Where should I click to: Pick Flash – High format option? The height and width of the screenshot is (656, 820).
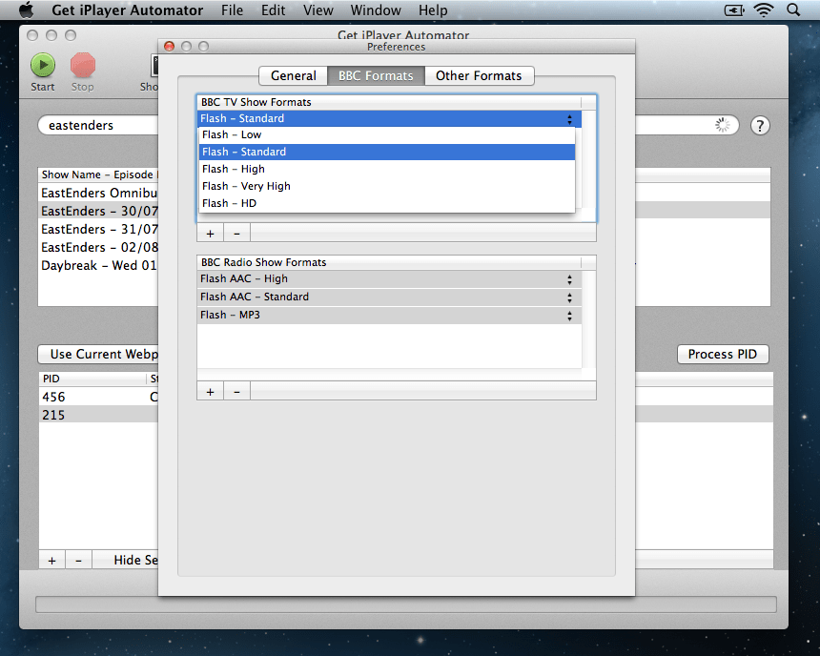(x=386, y=169)
